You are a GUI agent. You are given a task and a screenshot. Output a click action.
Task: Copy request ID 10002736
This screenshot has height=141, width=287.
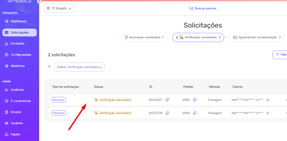[x=167, y=113]
